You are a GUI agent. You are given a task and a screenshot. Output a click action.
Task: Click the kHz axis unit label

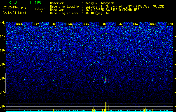pos(3,23)
